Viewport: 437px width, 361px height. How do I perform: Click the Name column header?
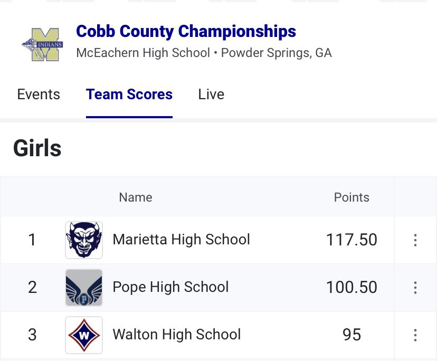click(136, 197)
